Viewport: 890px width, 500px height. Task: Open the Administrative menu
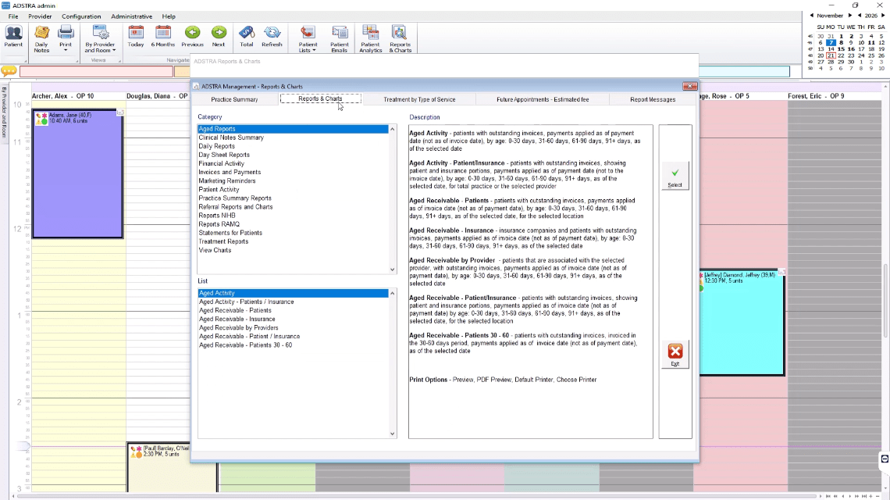pos(132,16)
